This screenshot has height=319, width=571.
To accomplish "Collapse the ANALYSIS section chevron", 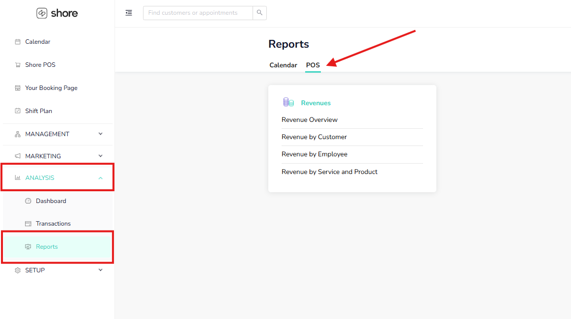I will pyautogui.click(x=101, y=178).
